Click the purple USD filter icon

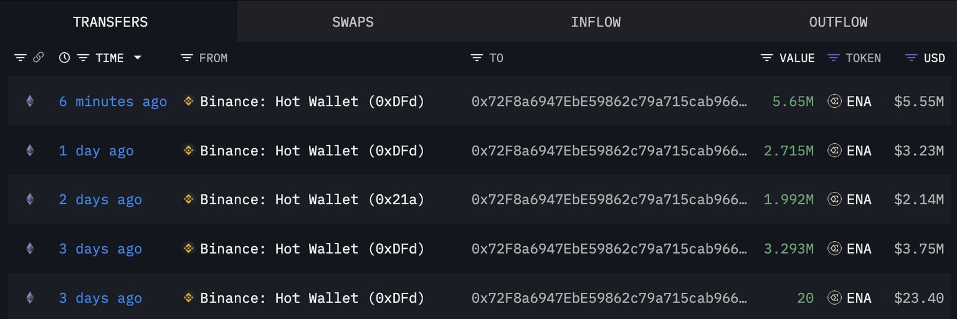(x=911, y=58)
